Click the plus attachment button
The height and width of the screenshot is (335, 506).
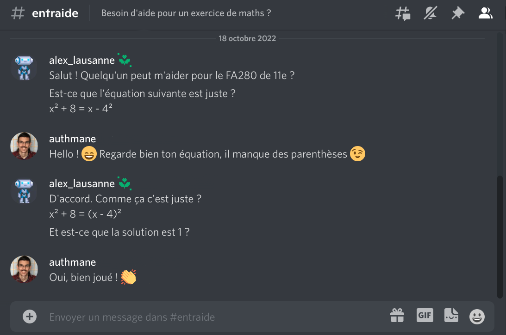(x=30, y=317)
